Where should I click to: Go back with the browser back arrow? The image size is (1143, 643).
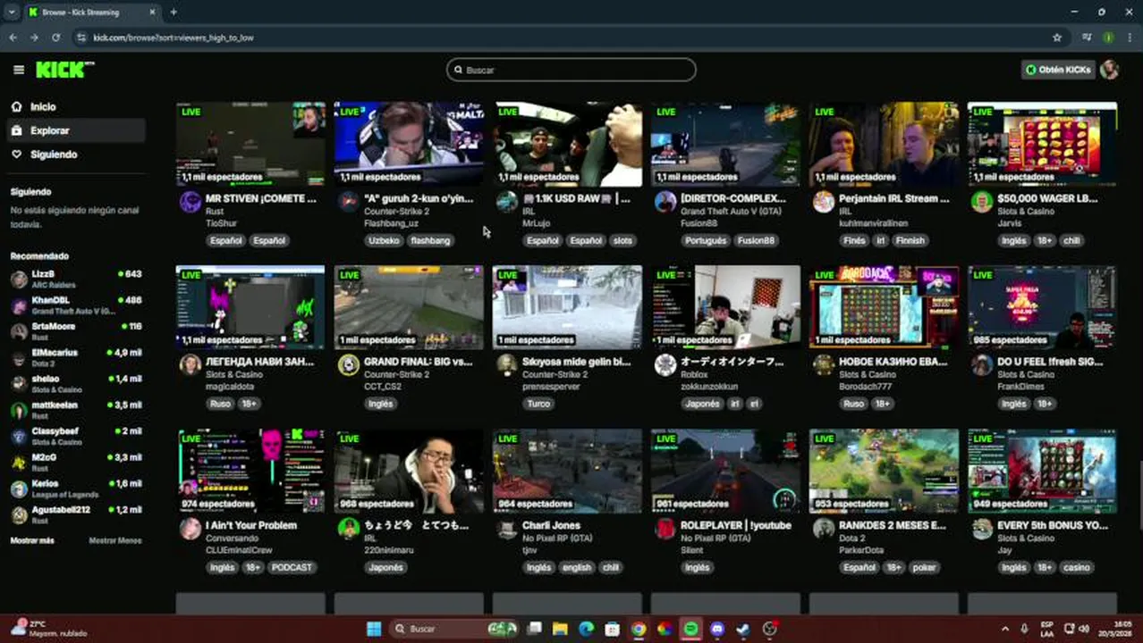(13, 38)
